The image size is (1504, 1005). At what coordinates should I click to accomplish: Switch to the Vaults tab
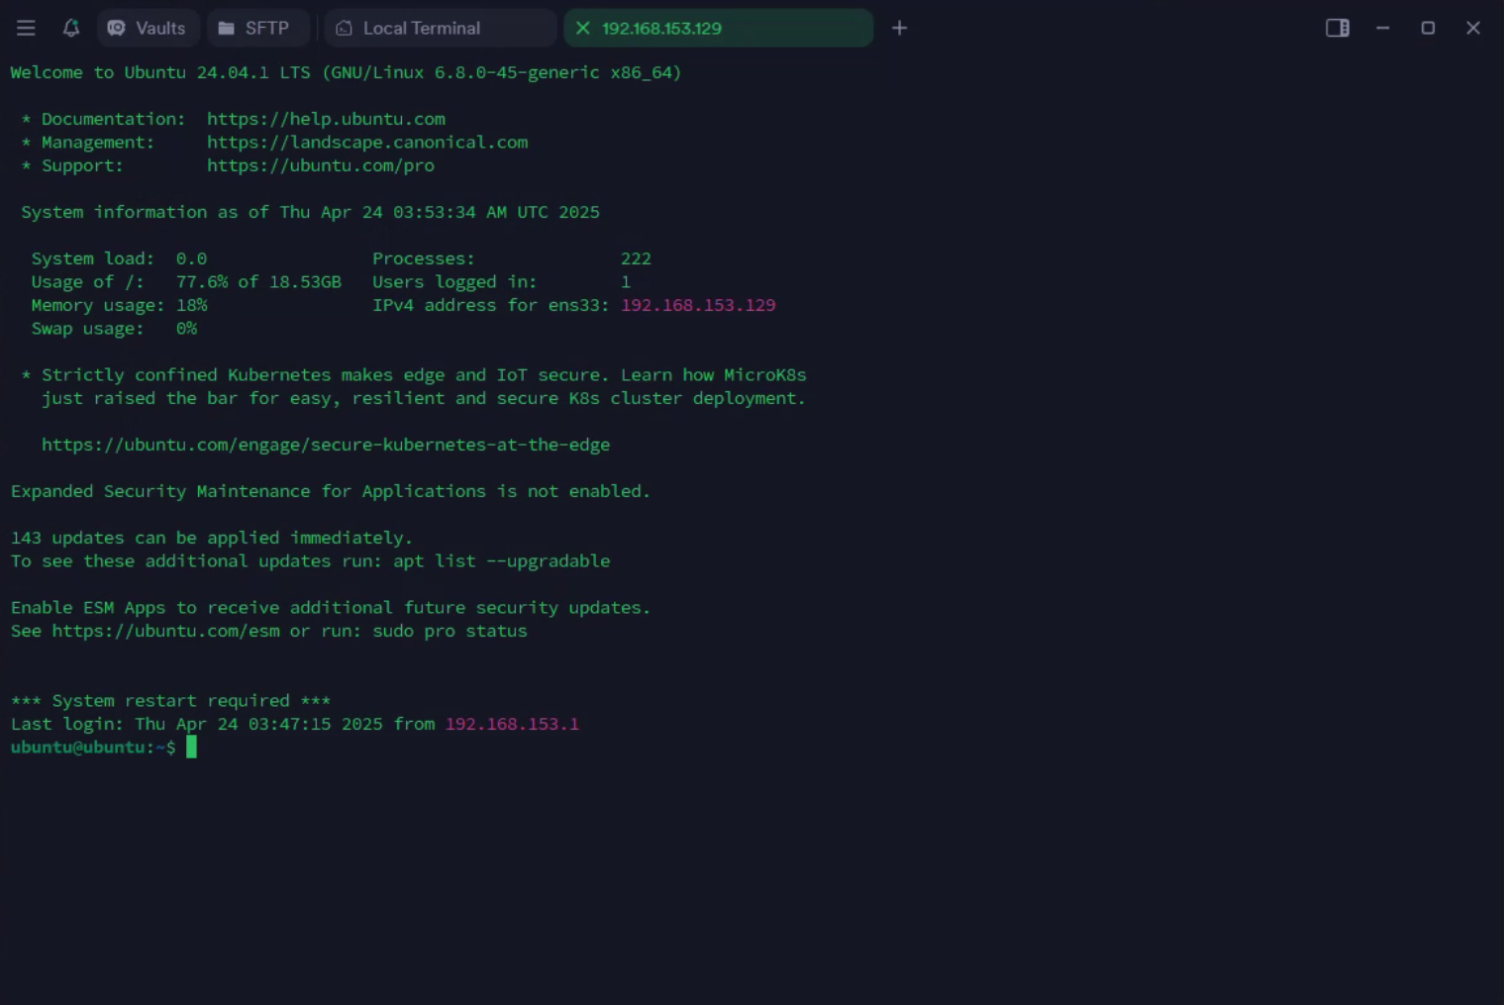148,28
